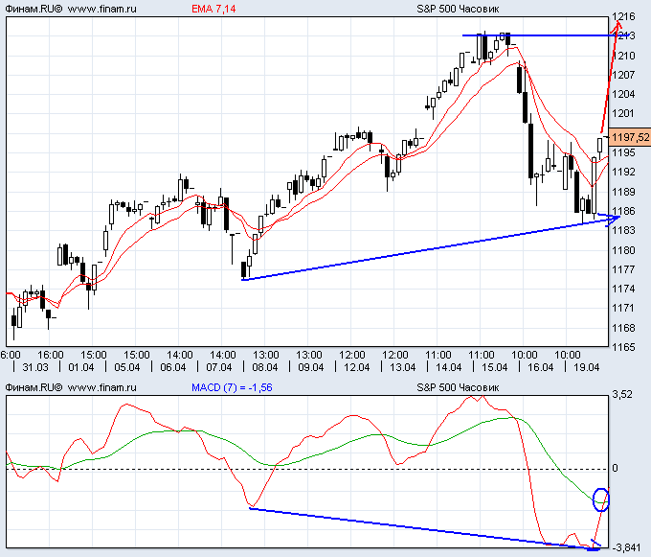
Task: Click the 1201 price axis label
Action: [623, 113]
